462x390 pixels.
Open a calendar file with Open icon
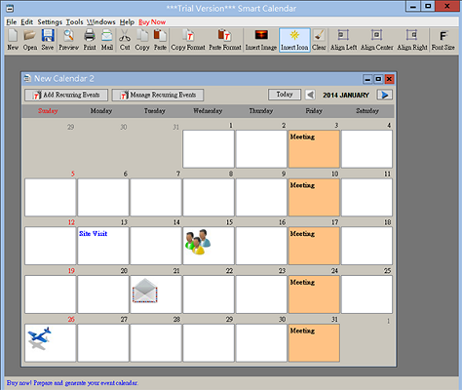(x=30, y=40)
